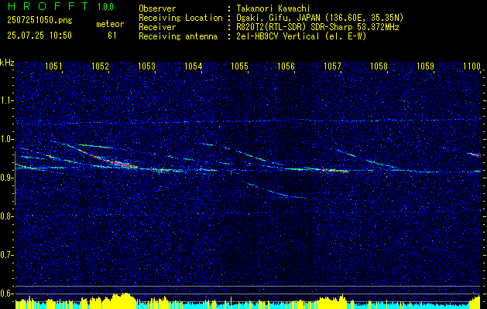Click the meteor count value 61
This screenshot has height=309, width=487.
[111, 36]
